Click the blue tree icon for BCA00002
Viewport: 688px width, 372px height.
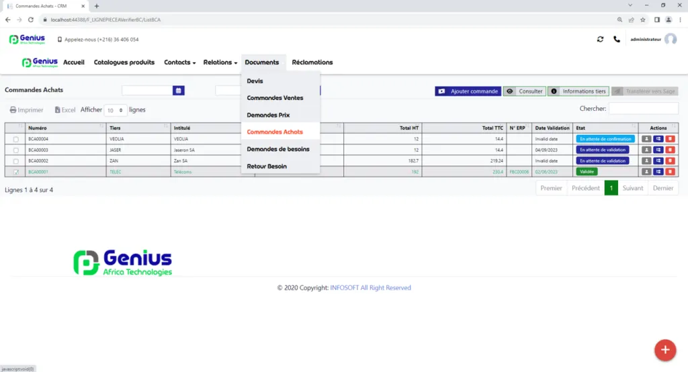click(x=658, y=160)
